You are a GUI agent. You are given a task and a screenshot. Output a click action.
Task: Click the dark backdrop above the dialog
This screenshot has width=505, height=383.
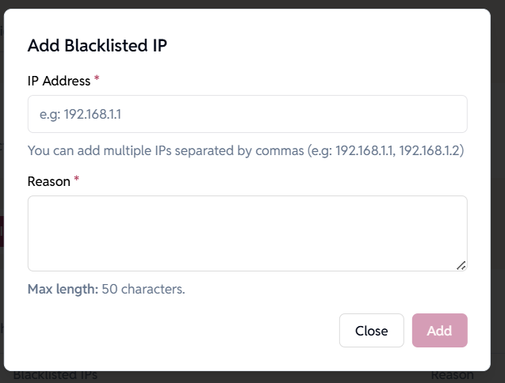tap(252, 4)
